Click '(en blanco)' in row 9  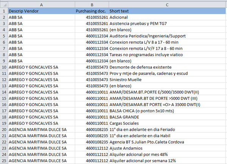(x=167, y=61)
